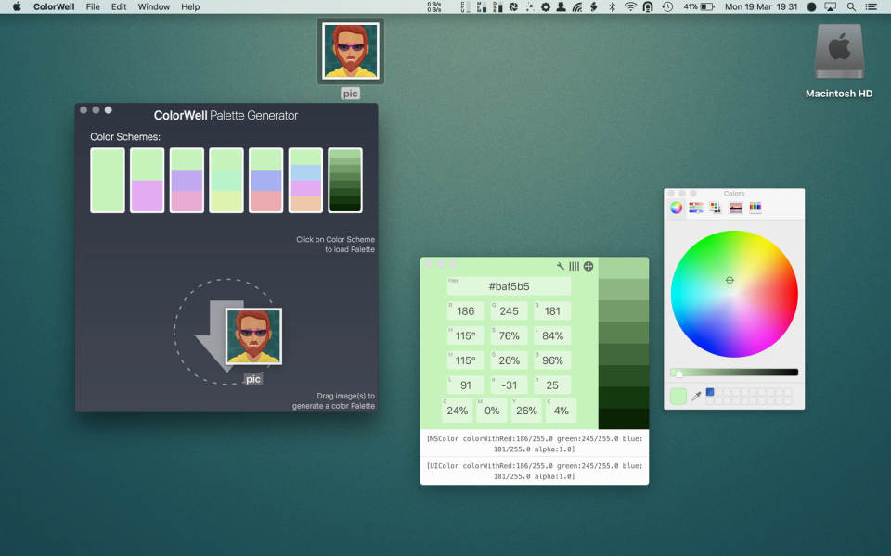This screenshot has width=891, height=556.
Task: Click the blue saved swatch in Colors window
Action: [x=710, y=392]
